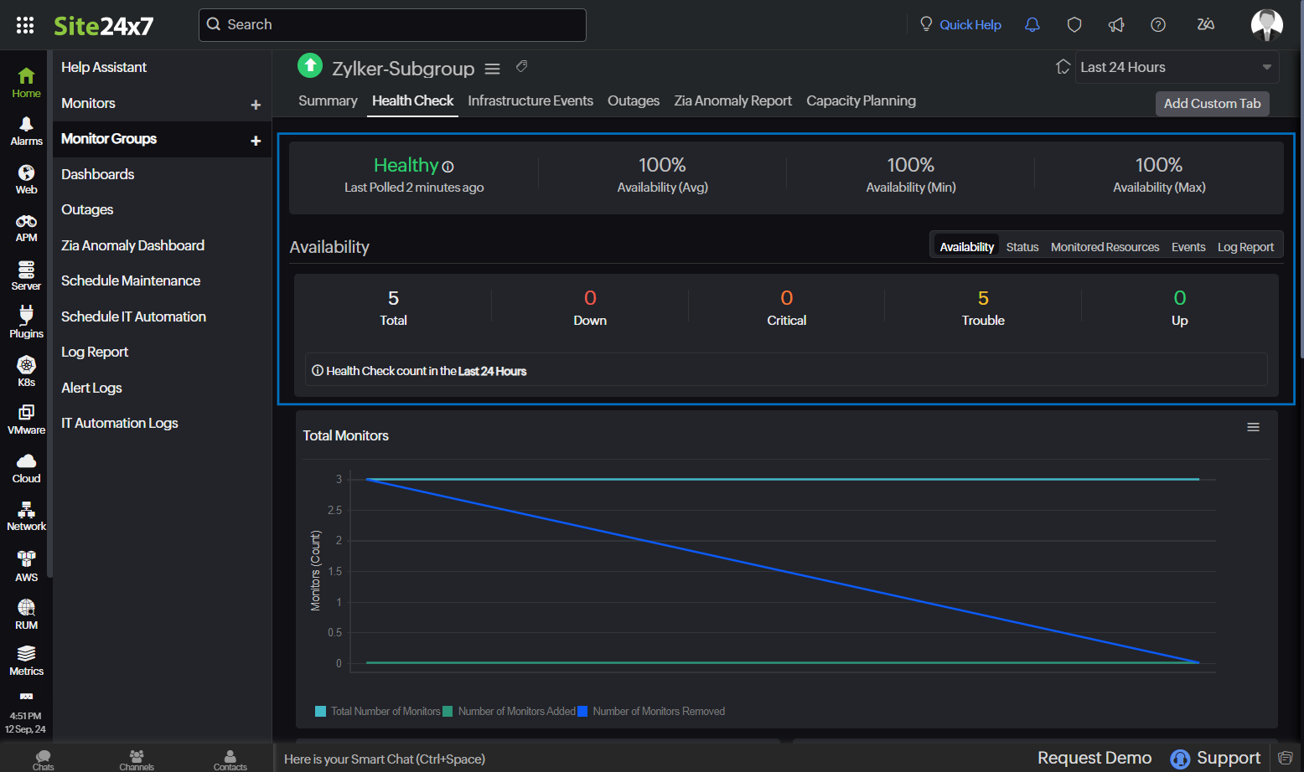Viewport: 1304px width, 772px height.
Task: Click the Add Custom Tab button
Action: [1212, 103]
